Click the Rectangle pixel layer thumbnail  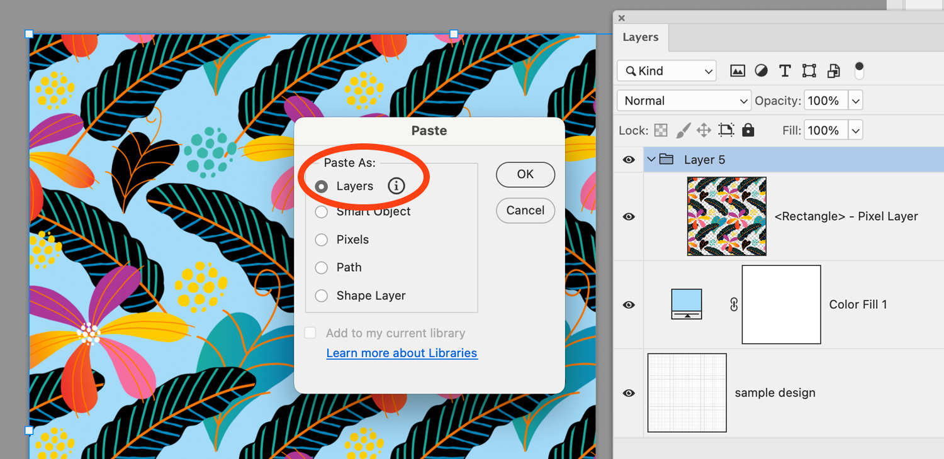(726, 216)
